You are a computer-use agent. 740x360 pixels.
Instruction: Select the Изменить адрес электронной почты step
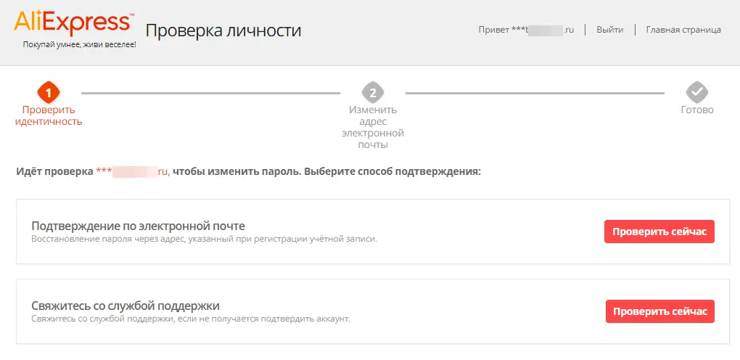(x=373, y=128)
